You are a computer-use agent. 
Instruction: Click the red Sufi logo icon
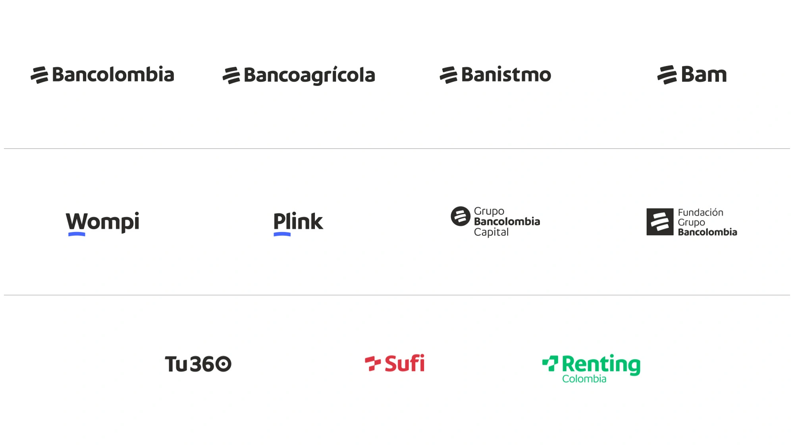372,363
